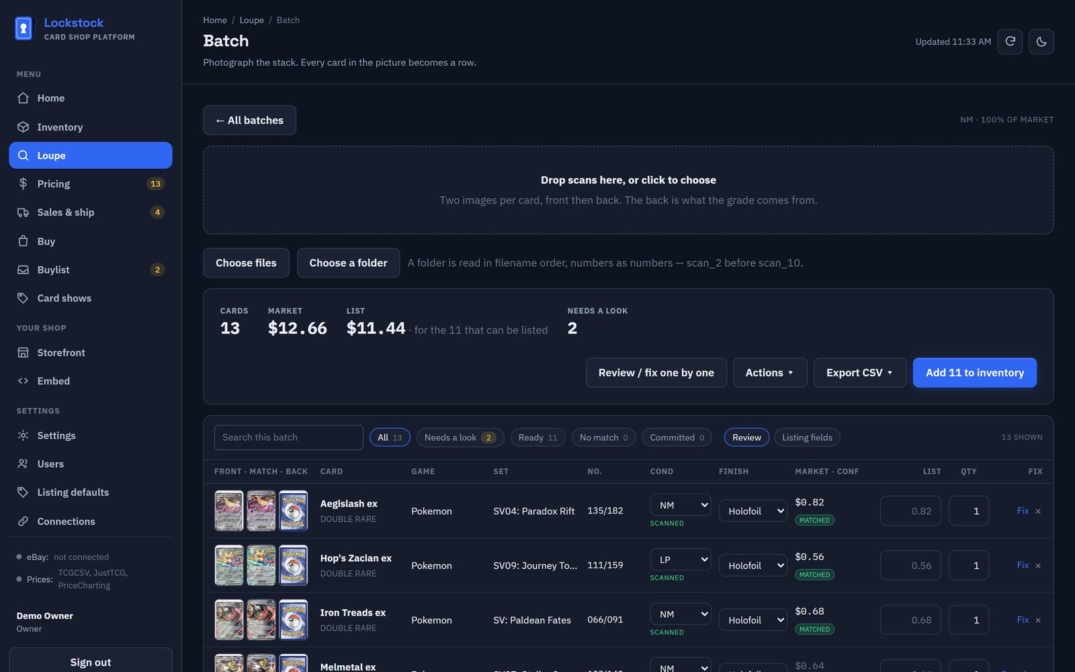This screenshot has height=672, width=1075.
Task: Open the Aegislash ex front scan thumbnail
Action: click(x=229, y=511)
